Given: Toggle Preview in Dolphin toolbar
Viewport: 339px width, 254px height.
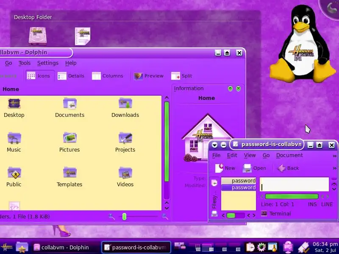Looking at the screenshot, I should [149, 76].
